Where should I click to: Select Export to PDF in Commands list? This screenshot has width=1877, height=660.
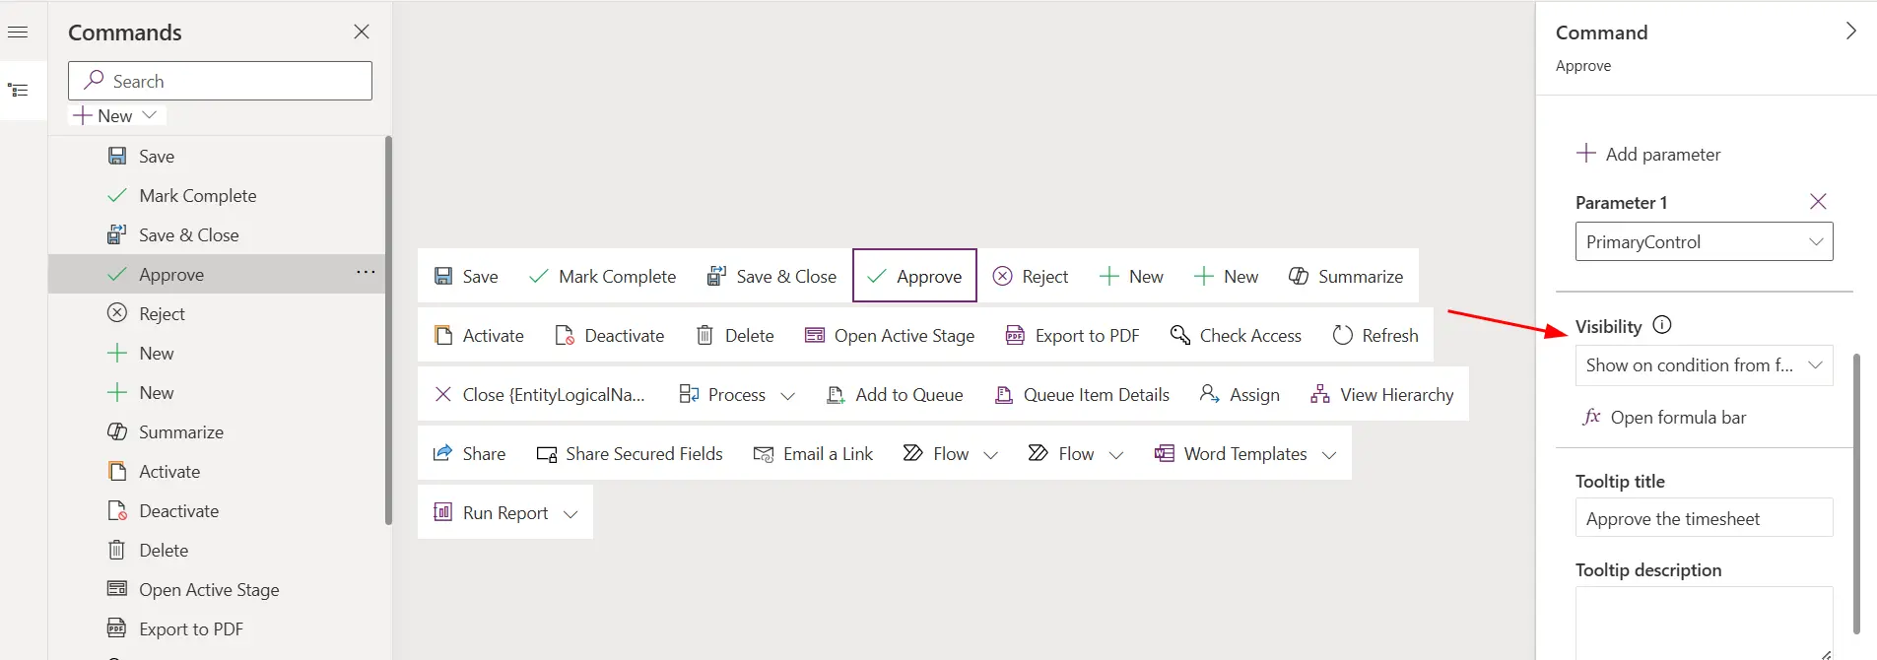[216, 628]
